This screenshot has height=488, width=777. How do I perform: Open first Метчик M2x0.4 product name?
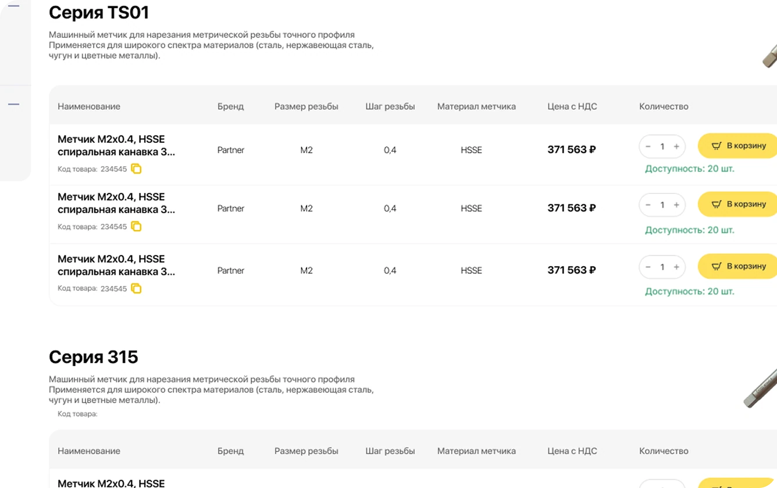[116, 145]
